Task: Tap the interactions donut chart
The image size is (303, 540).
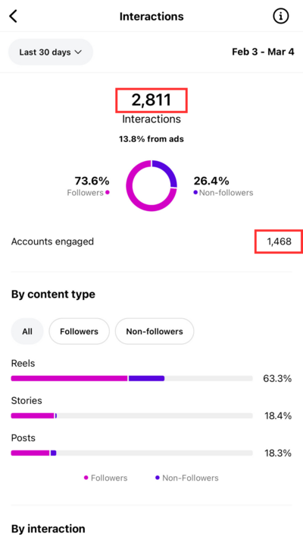Action: point(151,185)
